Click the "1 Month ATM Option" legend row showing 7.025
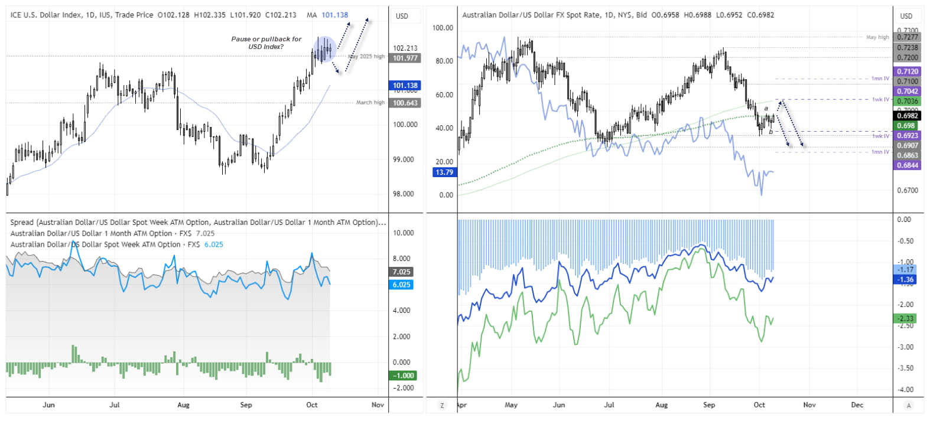The height and width of the screenshot is (431, 930). [112, 233]
